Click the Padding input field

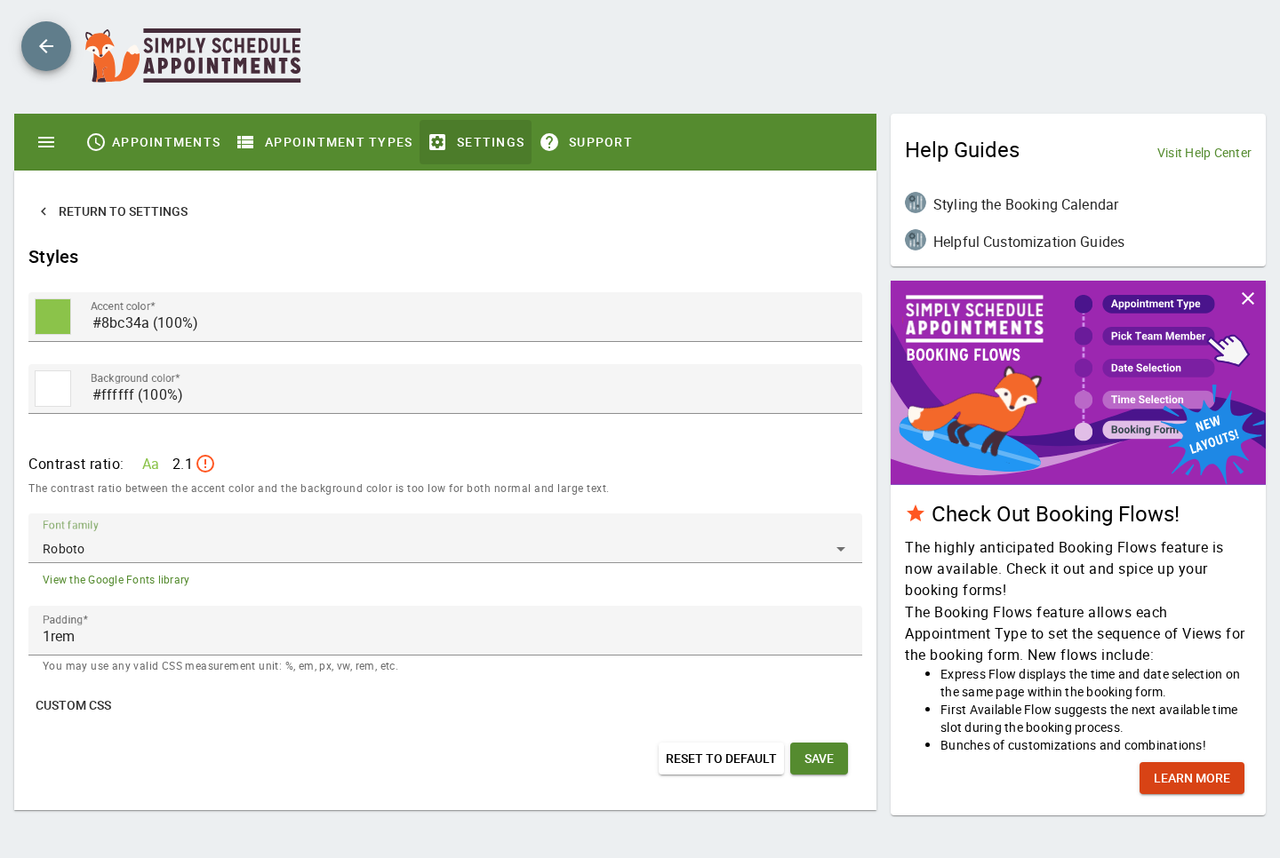tap(445, 631)
